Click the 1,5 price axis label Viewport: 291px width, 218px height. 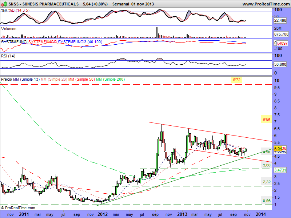[x=277, y=198]
